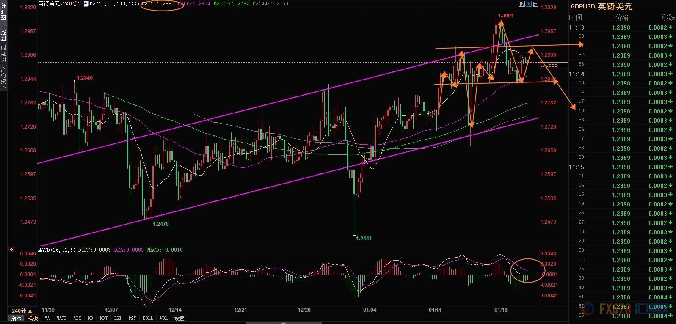Click the 时间 column header

click(x=576, y=17)
